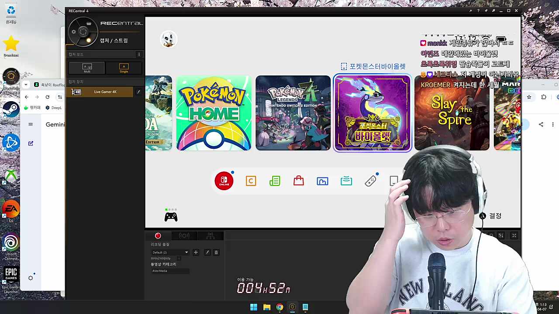This screenshot has width=559, height=314.
Task: Open Gemini settings gear at sidebar bottom
Action: pyautogui.click(x=31, y=278)
